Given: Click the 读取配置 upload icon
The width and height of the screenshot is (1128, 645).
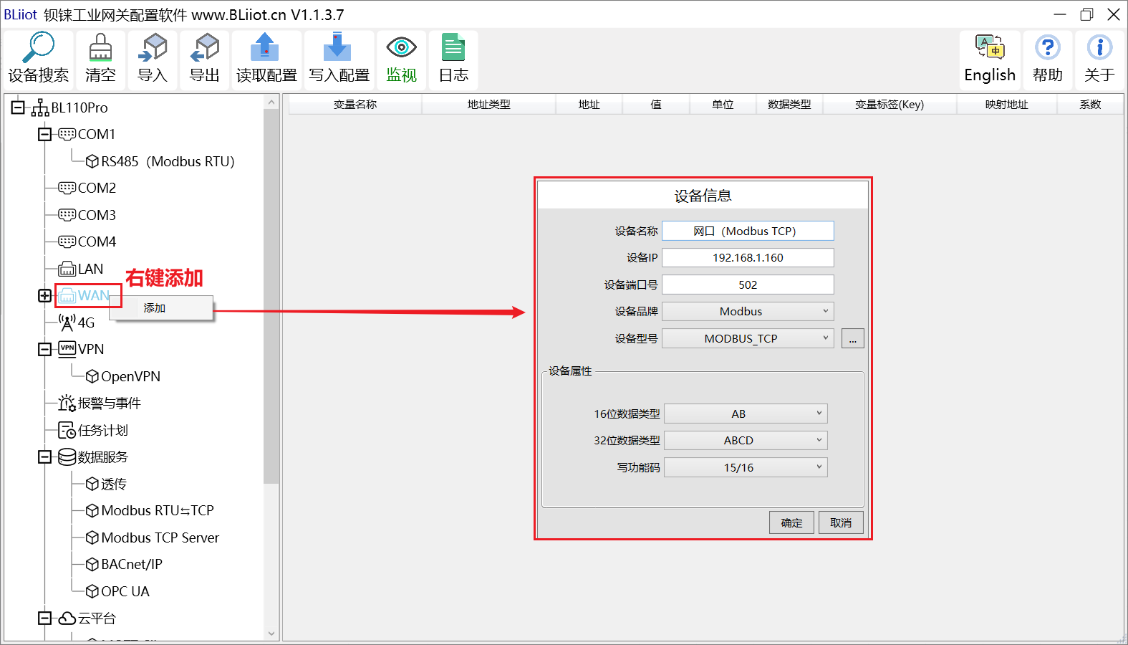Looking at the screenshot, I should [x=266, y=47].
